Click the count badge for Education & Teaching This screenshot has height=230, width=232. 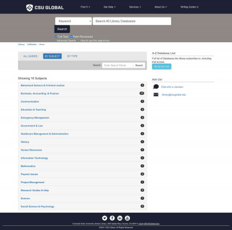(x=142, y=109)
